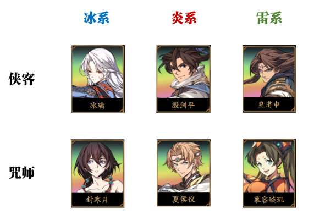314x220 pixels.
Task: Click the red 炎系 column header
Action: pyautogui.click(x=184, y=18)
